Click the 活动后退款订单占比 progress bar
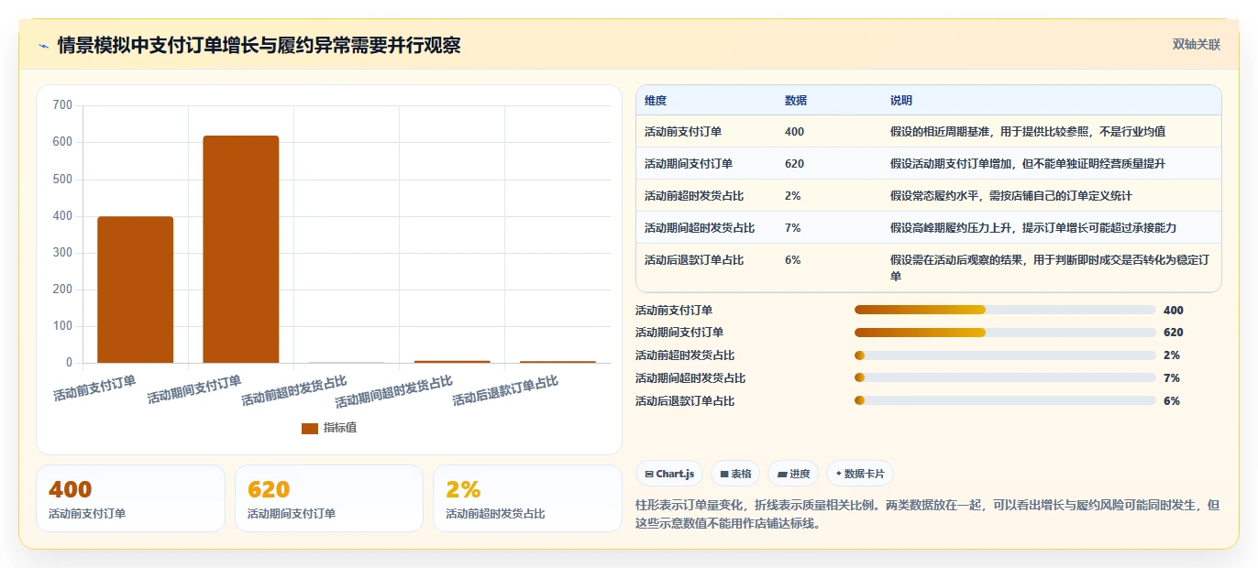This screenshot has width=1258, height=568. tap(1005, 400)
